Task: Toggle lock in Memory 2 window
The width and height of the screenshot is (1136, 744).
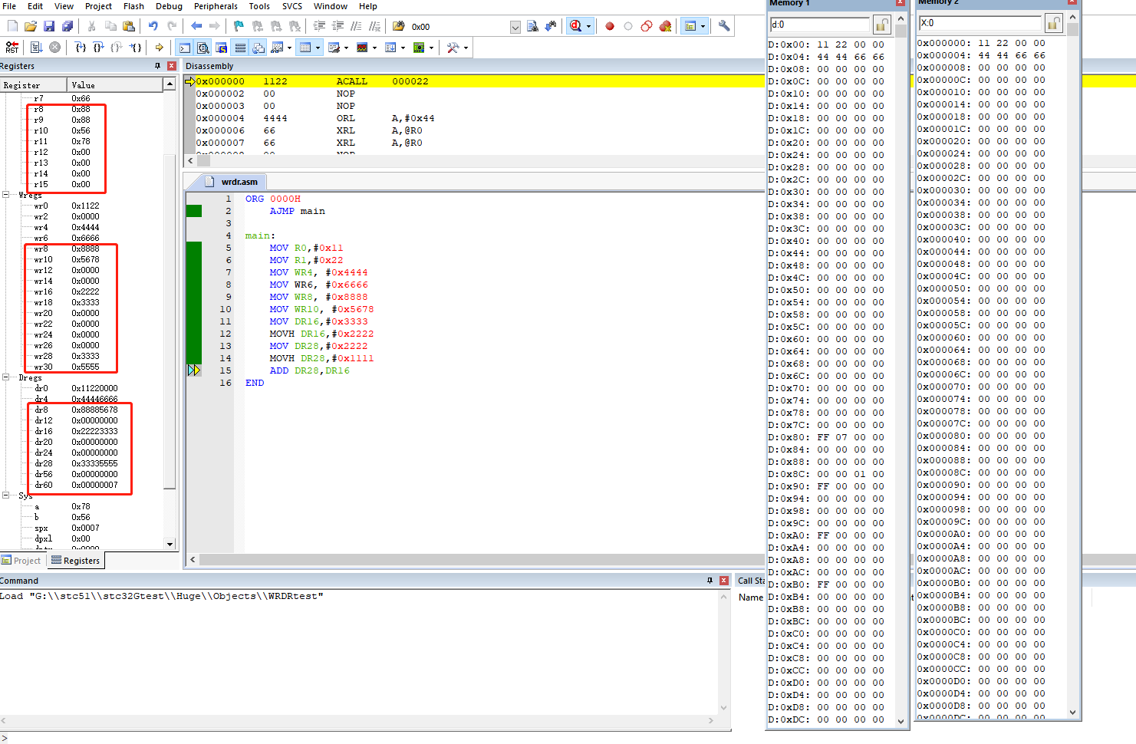Action: (1053, 24)
